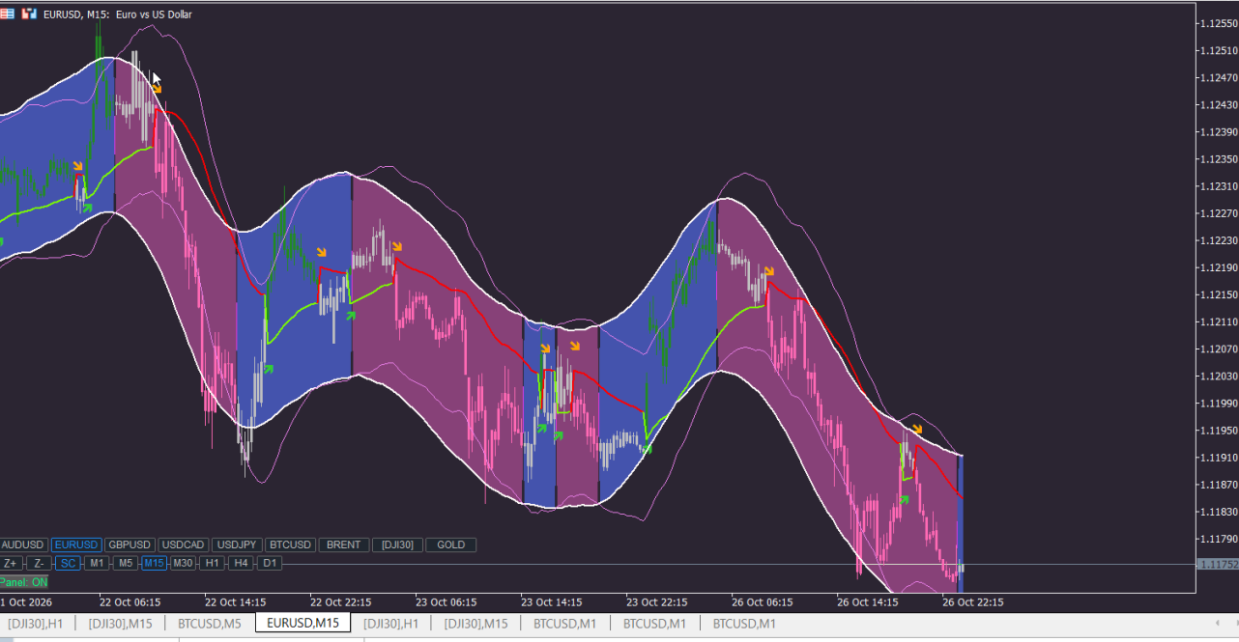This screenshot has height=642, width=1239.
Task: Click the red-and-blue table grid icon beside chart title
Action: tap(8, 14)
